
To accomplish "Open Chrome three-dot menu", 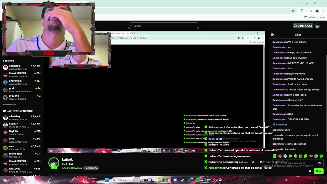I will [x=323, y=11].
